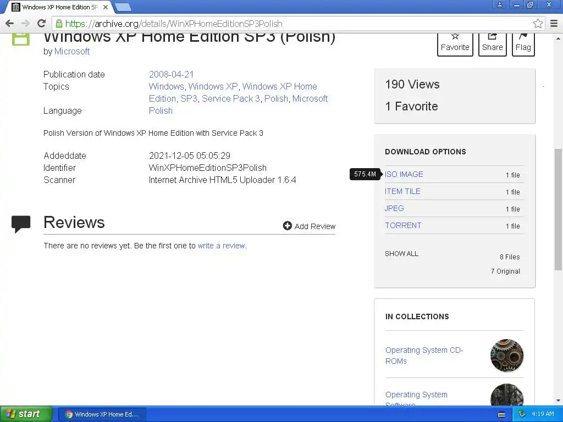The image size is (563, 422).
Task: Open the Windows XP topic link
Action: coord(213,86)
